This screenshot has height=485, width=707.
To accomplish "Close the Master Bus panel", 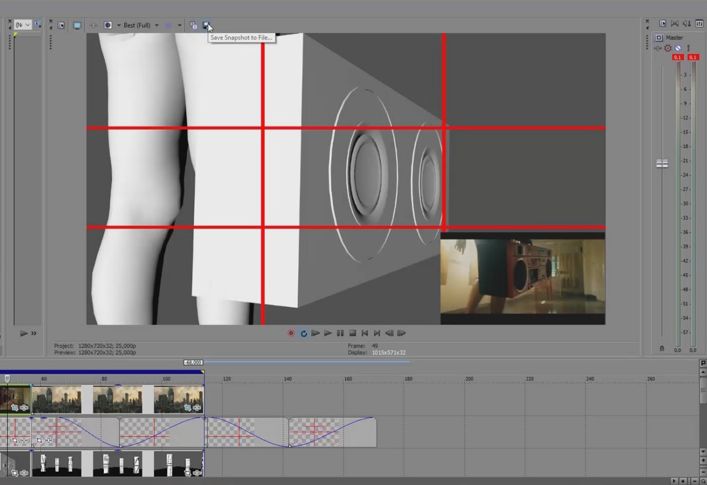I will 648,21.
